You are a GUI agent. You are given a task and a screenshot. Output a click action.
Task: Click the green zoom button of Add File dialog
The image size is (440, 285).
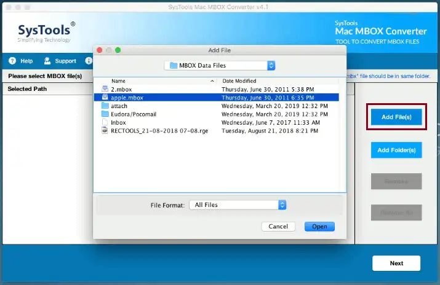[118, 50]
